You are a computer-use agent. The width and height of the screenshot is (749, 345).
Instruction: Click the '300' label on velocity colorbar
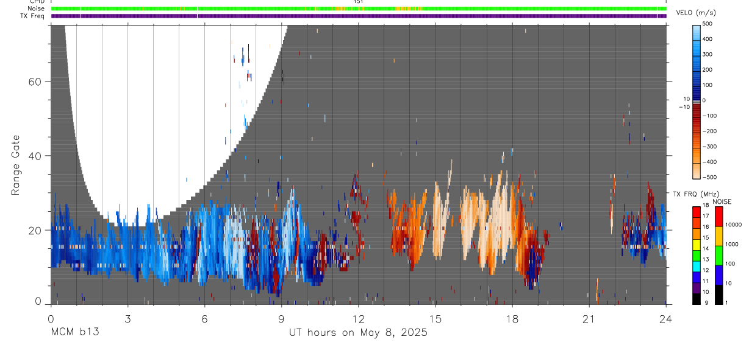(x=708, y=54)
